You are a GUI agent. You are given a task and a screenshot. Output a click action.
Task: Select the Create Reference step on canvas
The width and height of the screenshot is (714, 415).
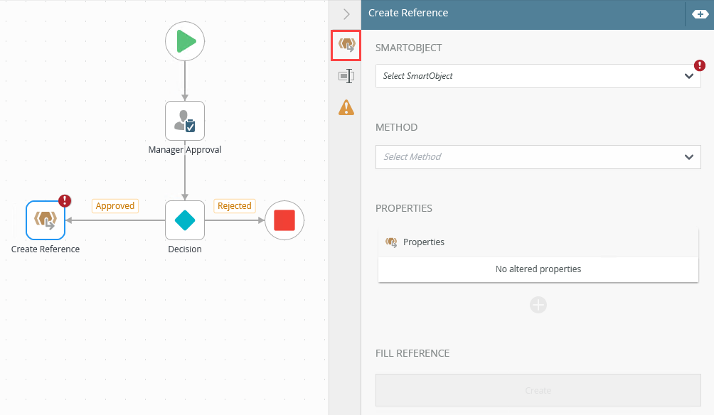[x=46, y=220]
